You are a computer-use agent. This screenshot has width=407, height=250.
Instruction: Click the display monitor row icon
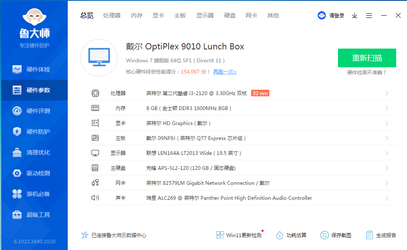point(95,153)
